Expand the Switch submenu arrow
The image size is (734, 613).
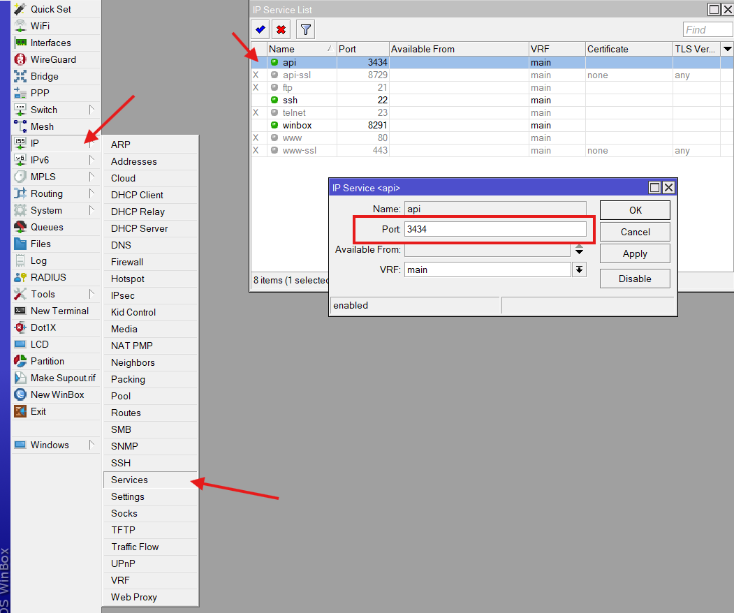point(91,110)
